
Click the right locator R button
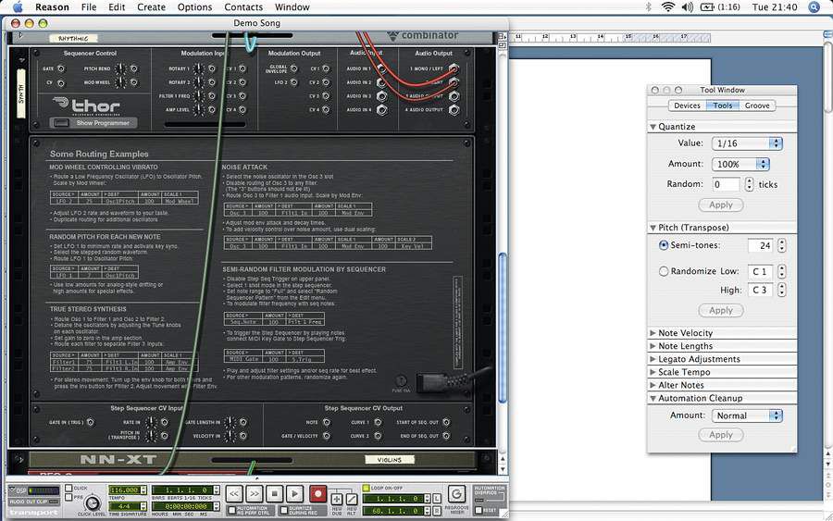click(436, 511)
